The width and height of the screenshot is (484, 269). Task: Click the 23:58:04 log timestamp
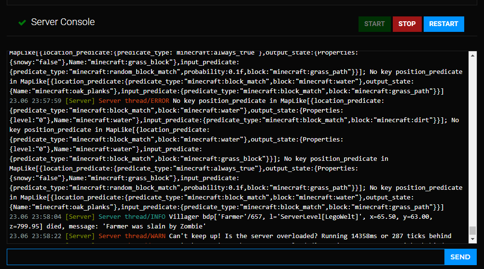coord(35,217)
